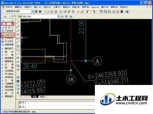Open the 格式 menu
The height and width of the screenshot is (114, 153).
point(47,7)
